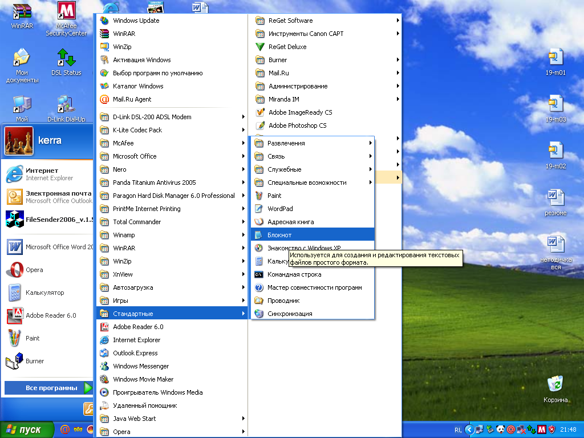Select Активация Windows entry
This screenshot has width=584, height=438.
(x=172, y=59)
